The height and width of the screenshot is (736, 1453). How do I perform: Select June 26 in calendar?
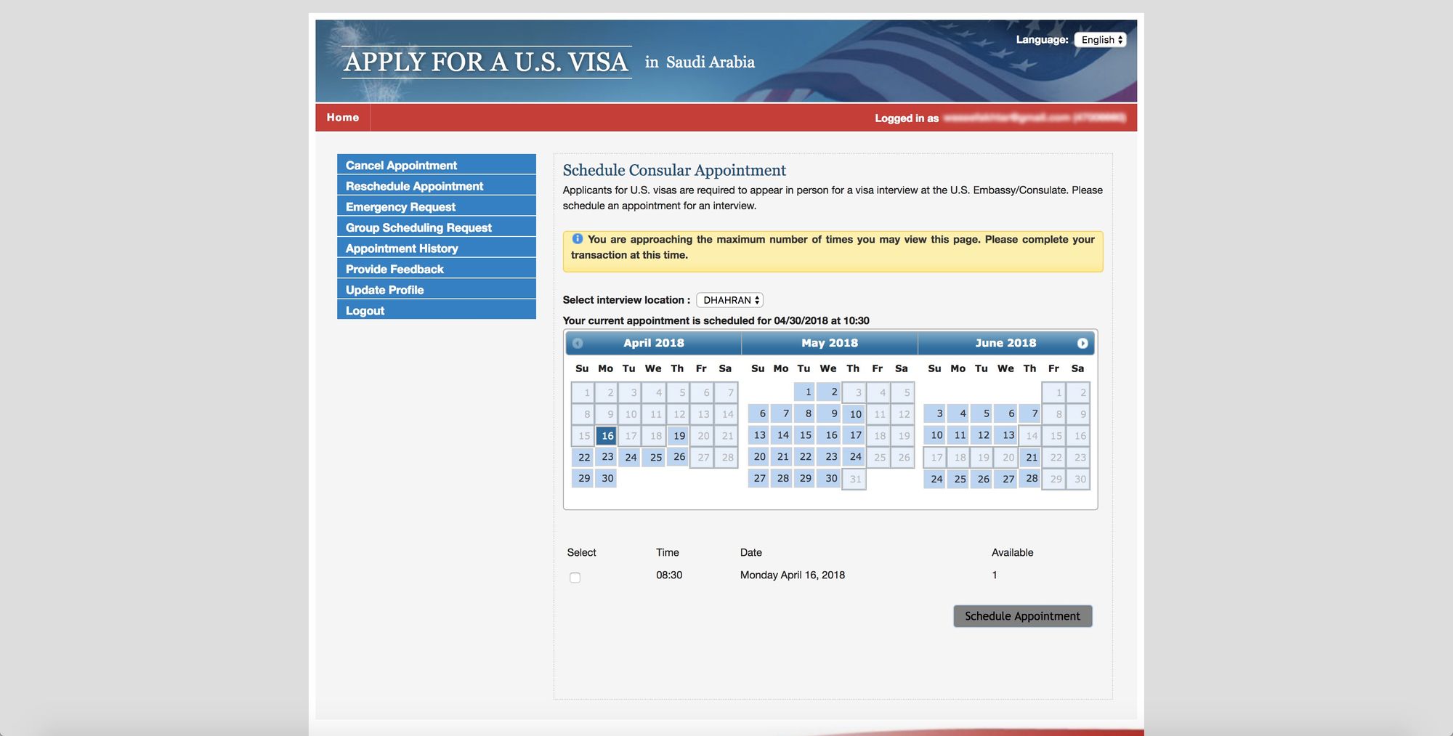[x=982, y=478]
